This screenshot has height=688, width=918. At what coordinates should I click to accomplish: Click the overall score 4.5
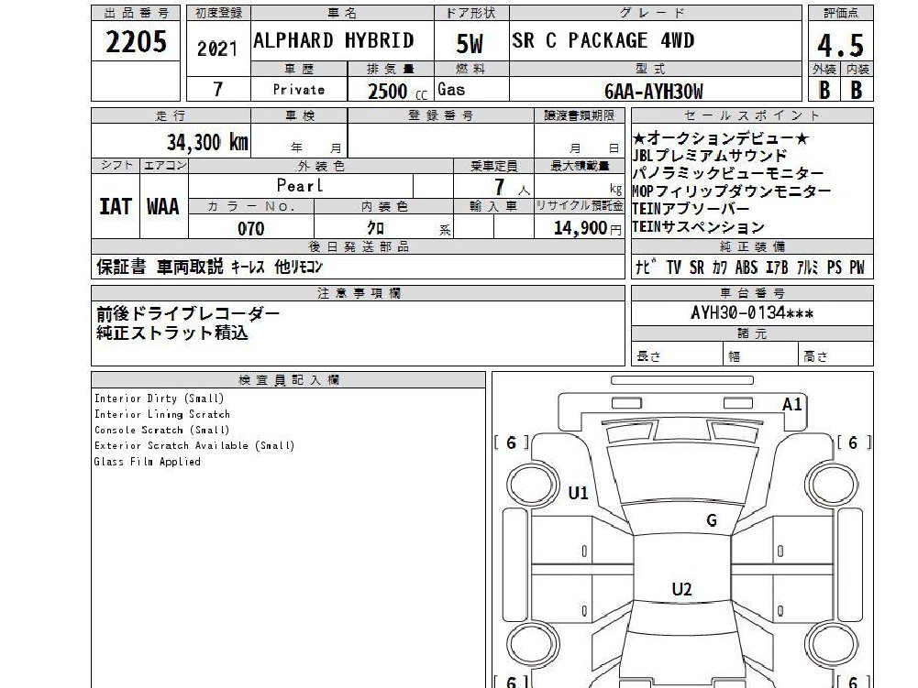840,45
